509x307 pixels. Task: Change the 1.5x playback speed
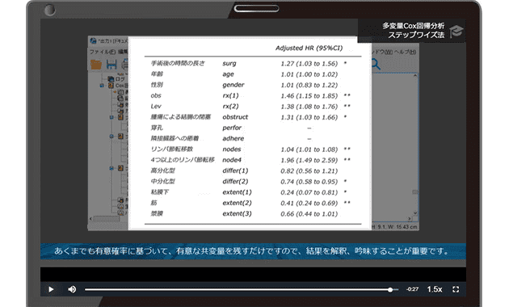[435, 289]
